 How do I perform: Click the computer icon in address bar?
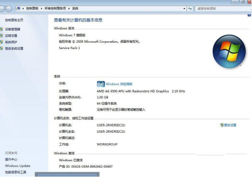18,8
